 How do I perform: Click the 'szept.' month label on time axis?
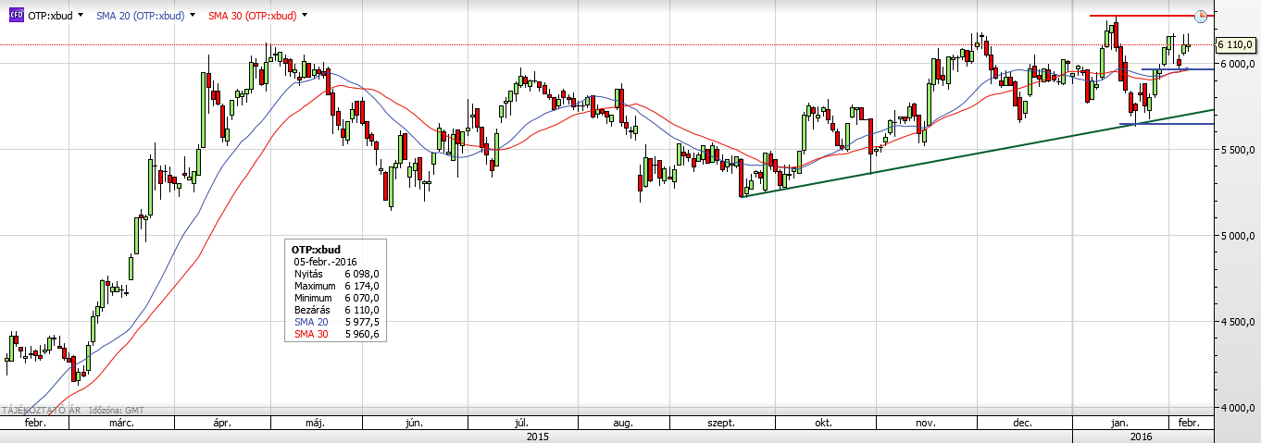(720, 423)
